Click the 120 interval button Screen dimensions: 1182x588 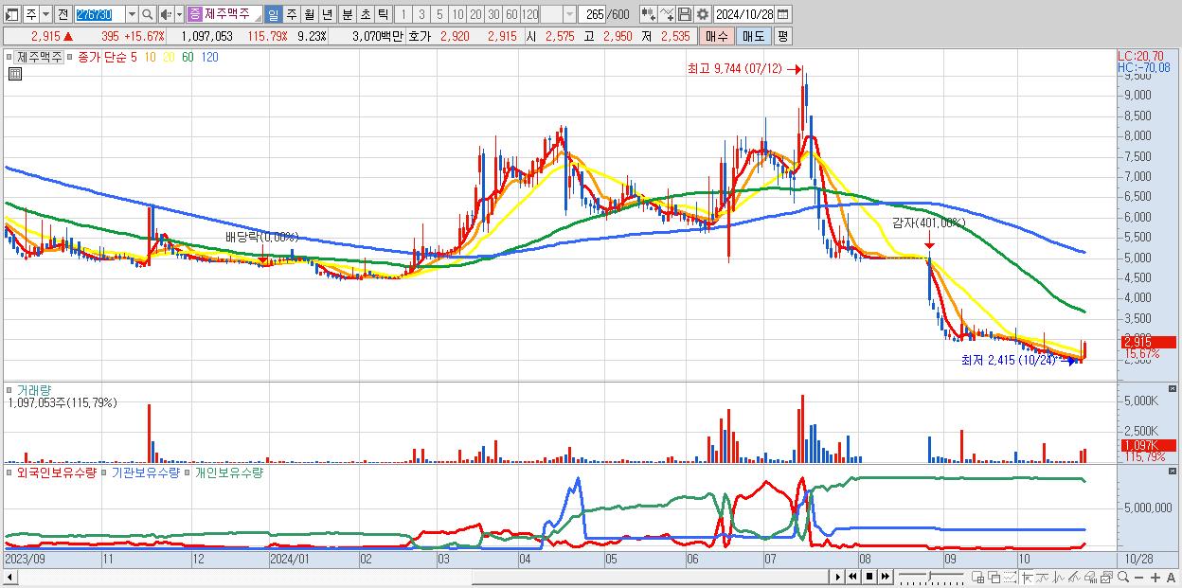(x=530, y=14)
